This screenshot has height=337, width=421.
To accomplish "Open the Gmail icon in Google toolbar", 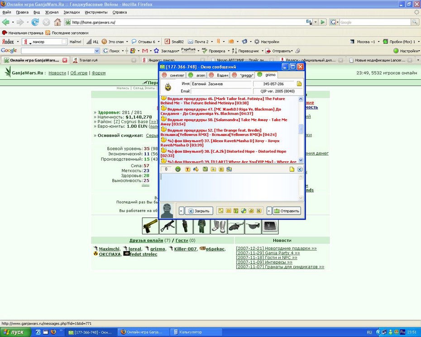I will click(x=145, y=51).
